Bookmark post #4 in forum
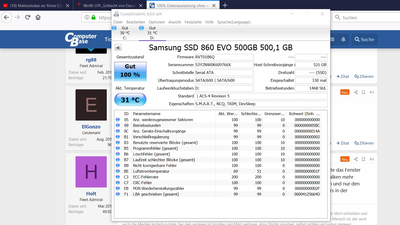400x225 pixels. tap(364, 159)
